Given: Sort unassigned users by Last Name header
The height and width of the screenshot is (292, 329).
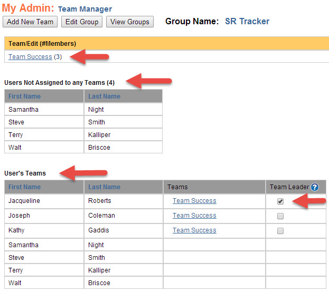Looking at the screenshot, I should (x=104, y=96).
